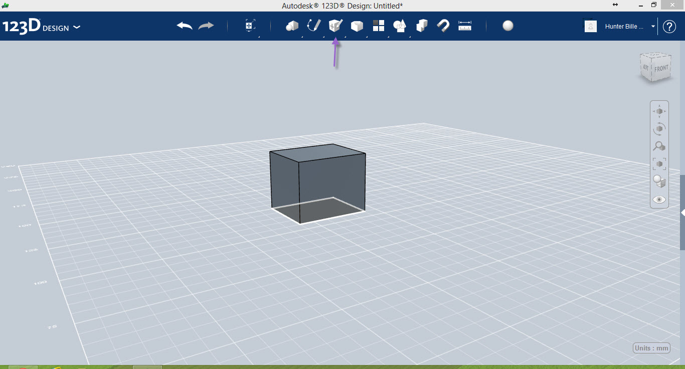Click the user profile avatar
685x369 pixels.
pyautogui.click(x=591, y=26)
